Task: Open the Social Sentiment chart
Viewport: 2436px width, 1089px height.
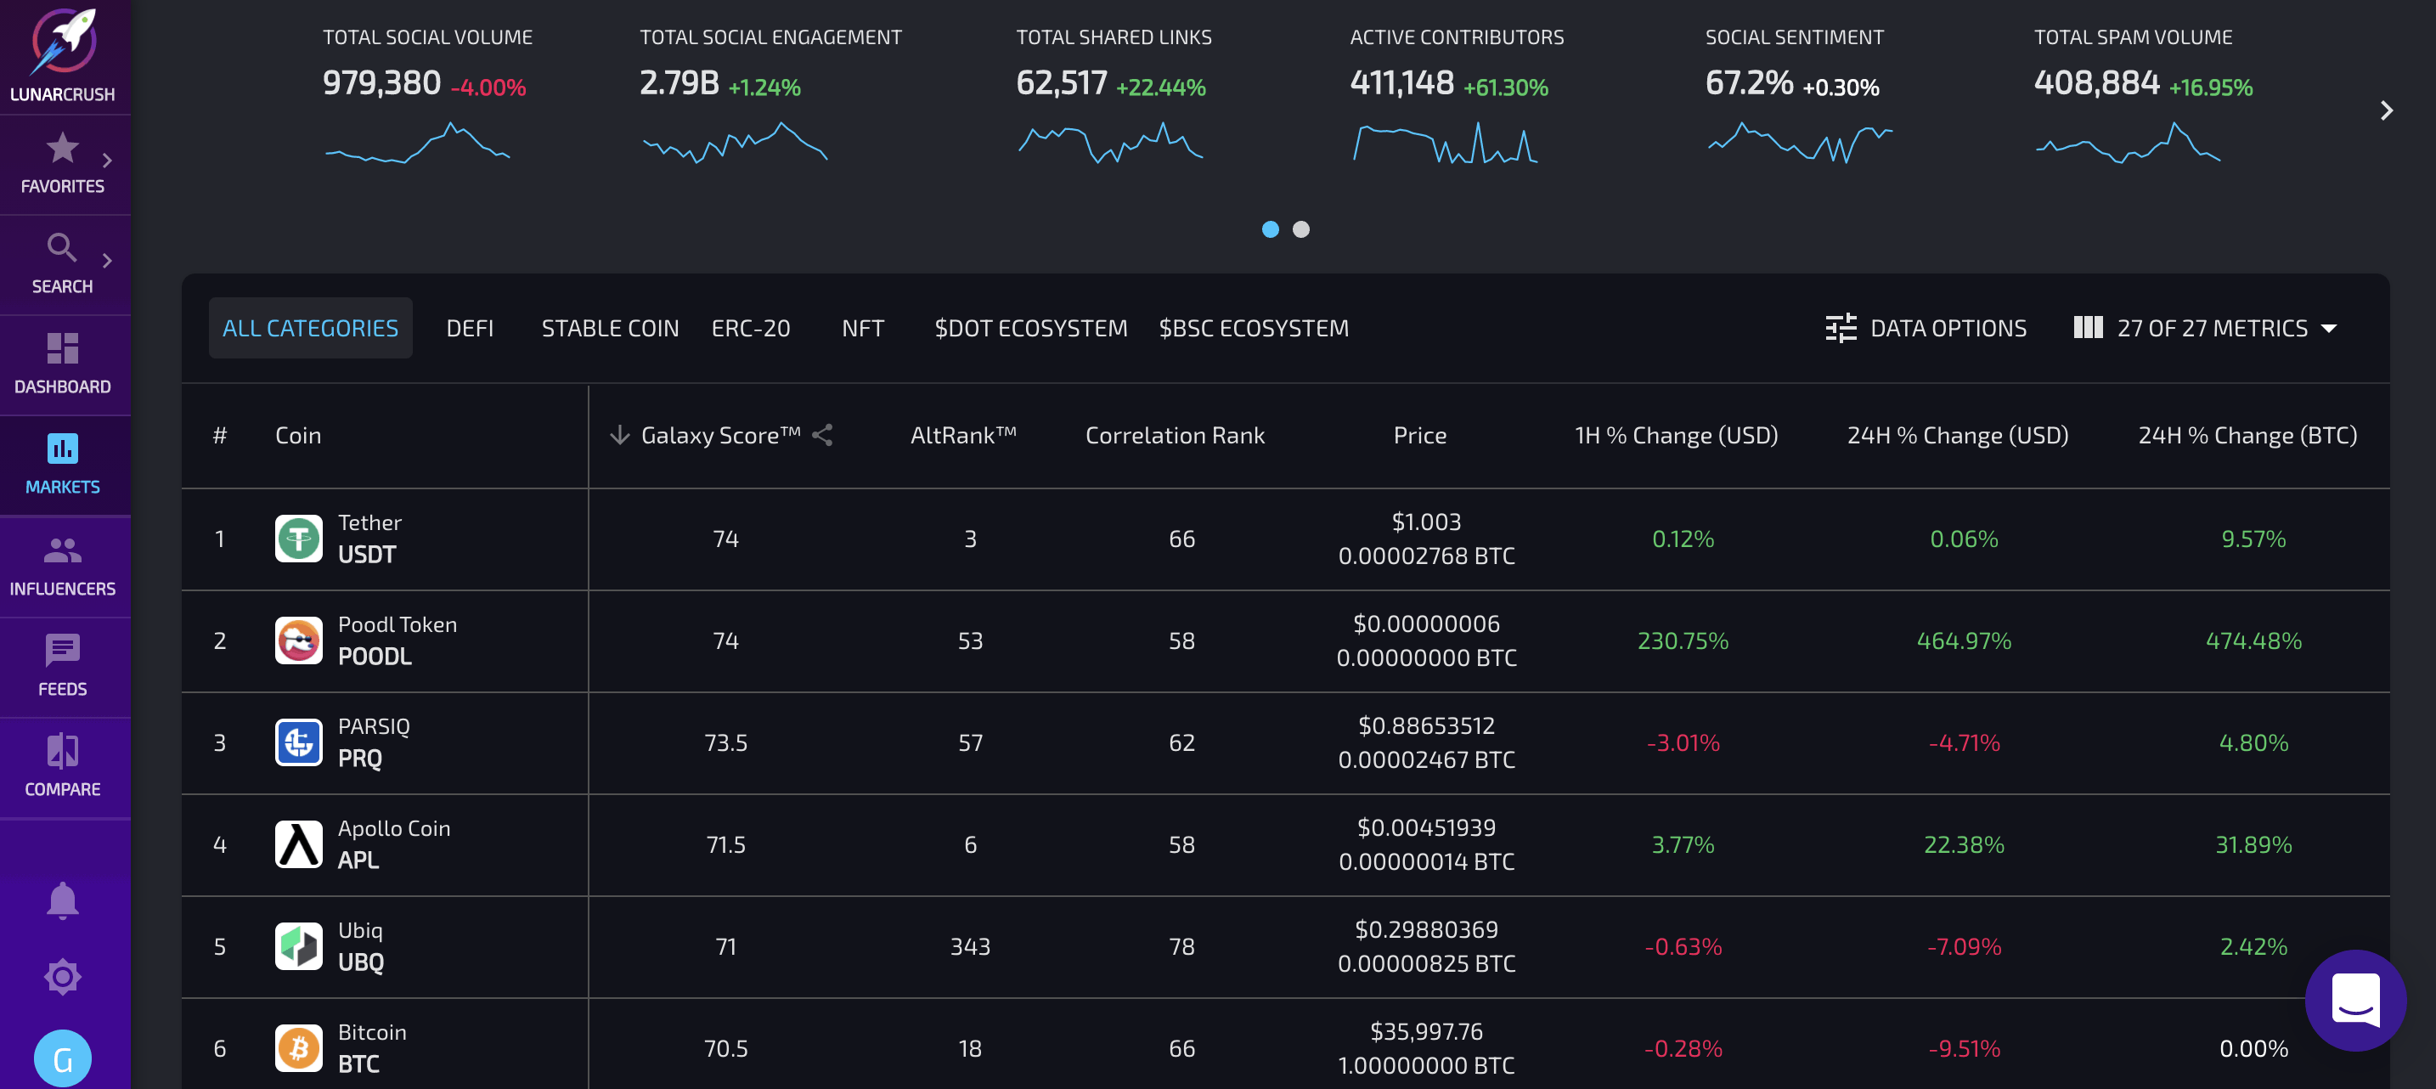Action: [1800, 143]
